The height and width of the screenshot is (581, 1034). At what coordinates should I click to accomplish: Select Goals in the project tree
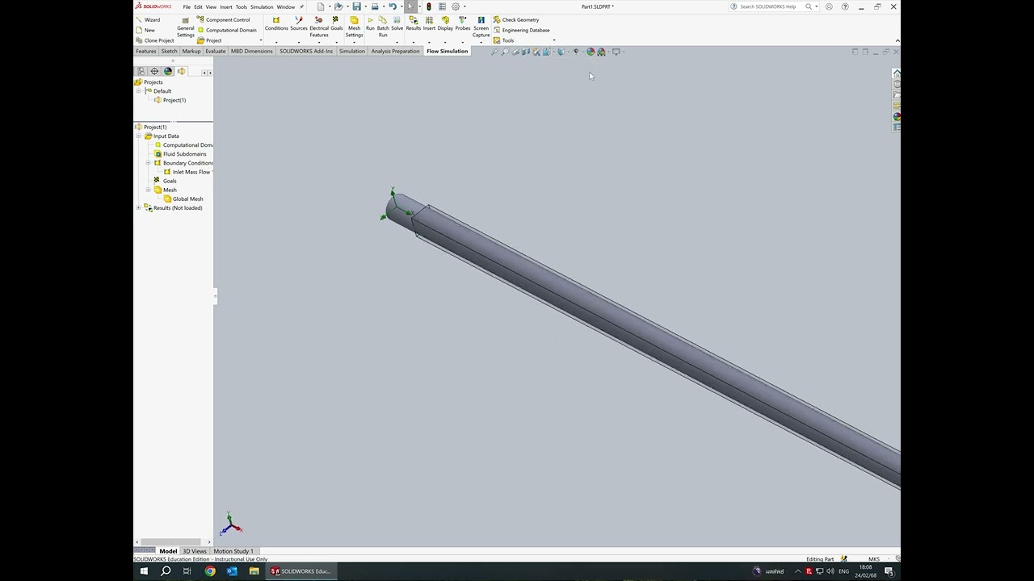165,181
